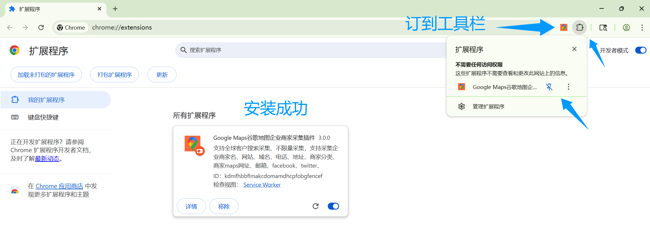650x225 pixels.
Task: Click the Chrome site info chip
Action: pos(71,28)
